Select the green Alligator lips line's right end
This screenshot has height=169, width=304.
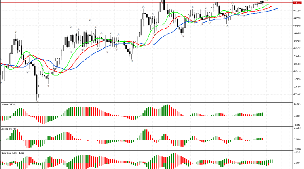tap(268, 5)
